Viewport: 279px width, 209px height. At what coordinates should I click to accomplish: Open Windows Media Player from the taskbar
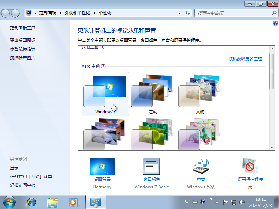(73, 202)
